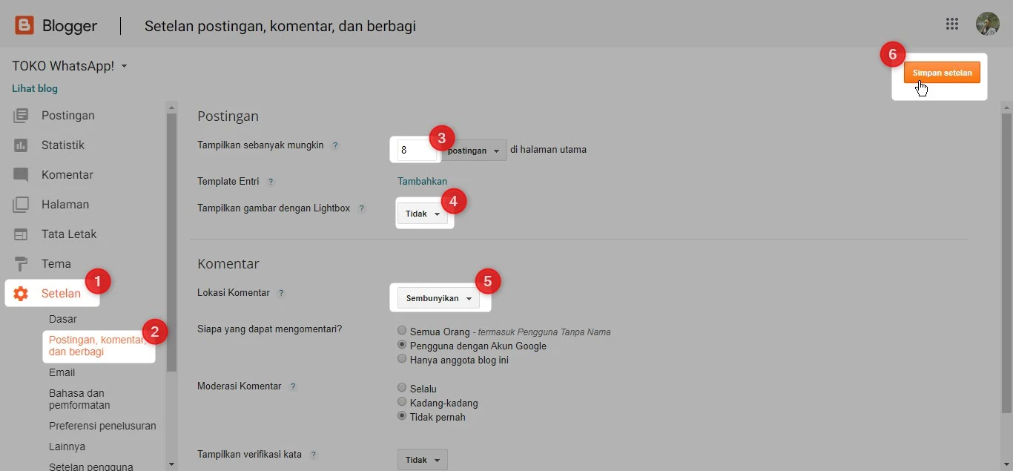
Task: Click help icon beside Template Entri
Action: tap(271, 182)
